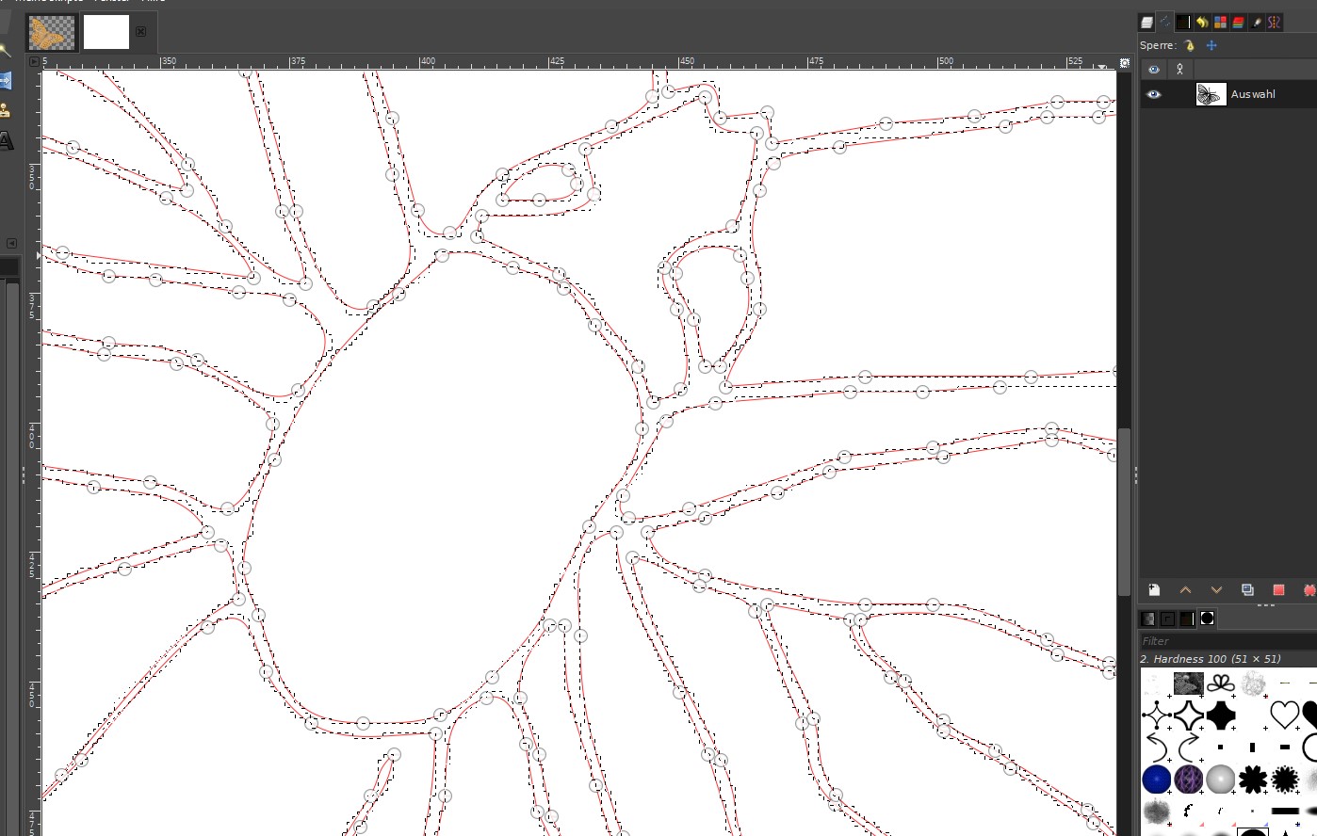Lower the path with down arrow
Viewport: 1317px width, 836px height.
tap(1216, 590)
